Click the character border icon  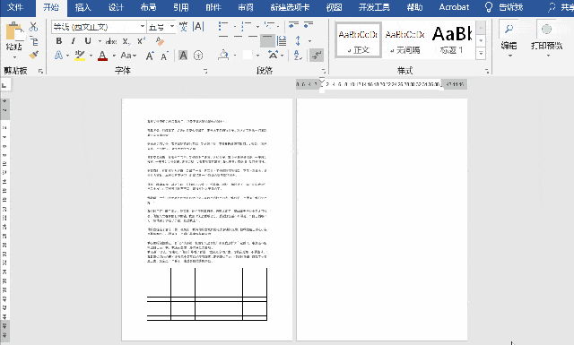[x=198, y=26]
